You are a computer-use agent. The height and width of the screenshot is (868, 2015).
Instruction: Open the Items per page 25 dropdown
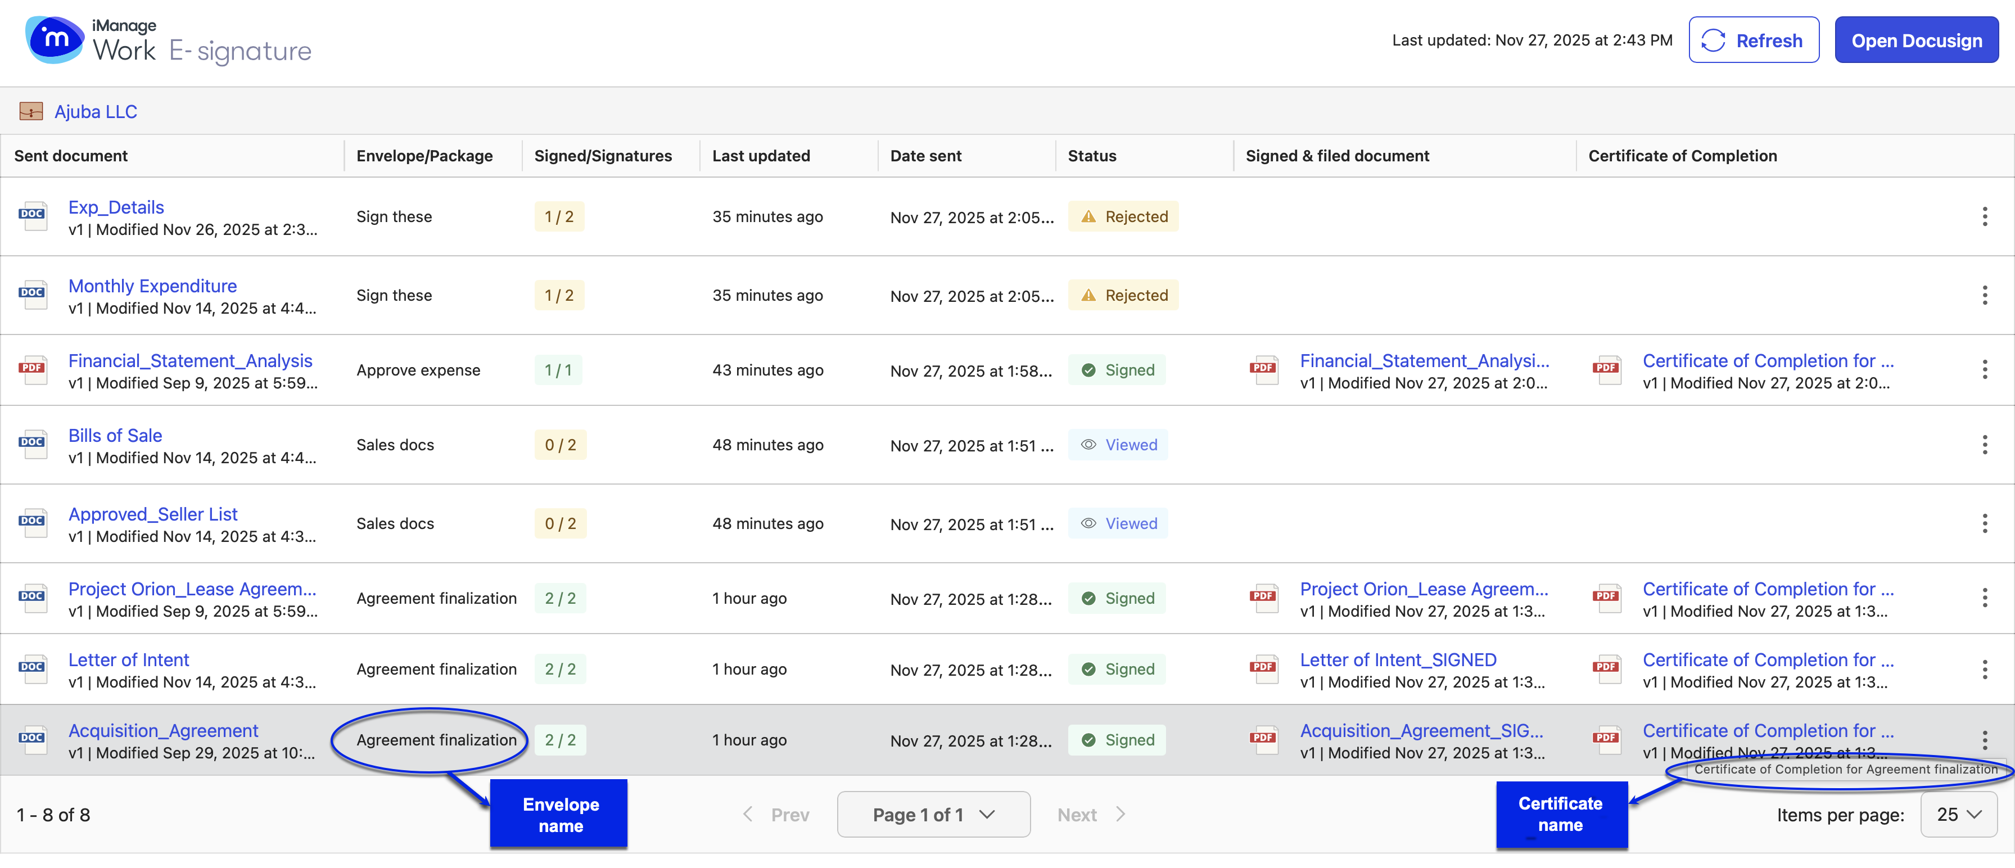point(1958,815)
